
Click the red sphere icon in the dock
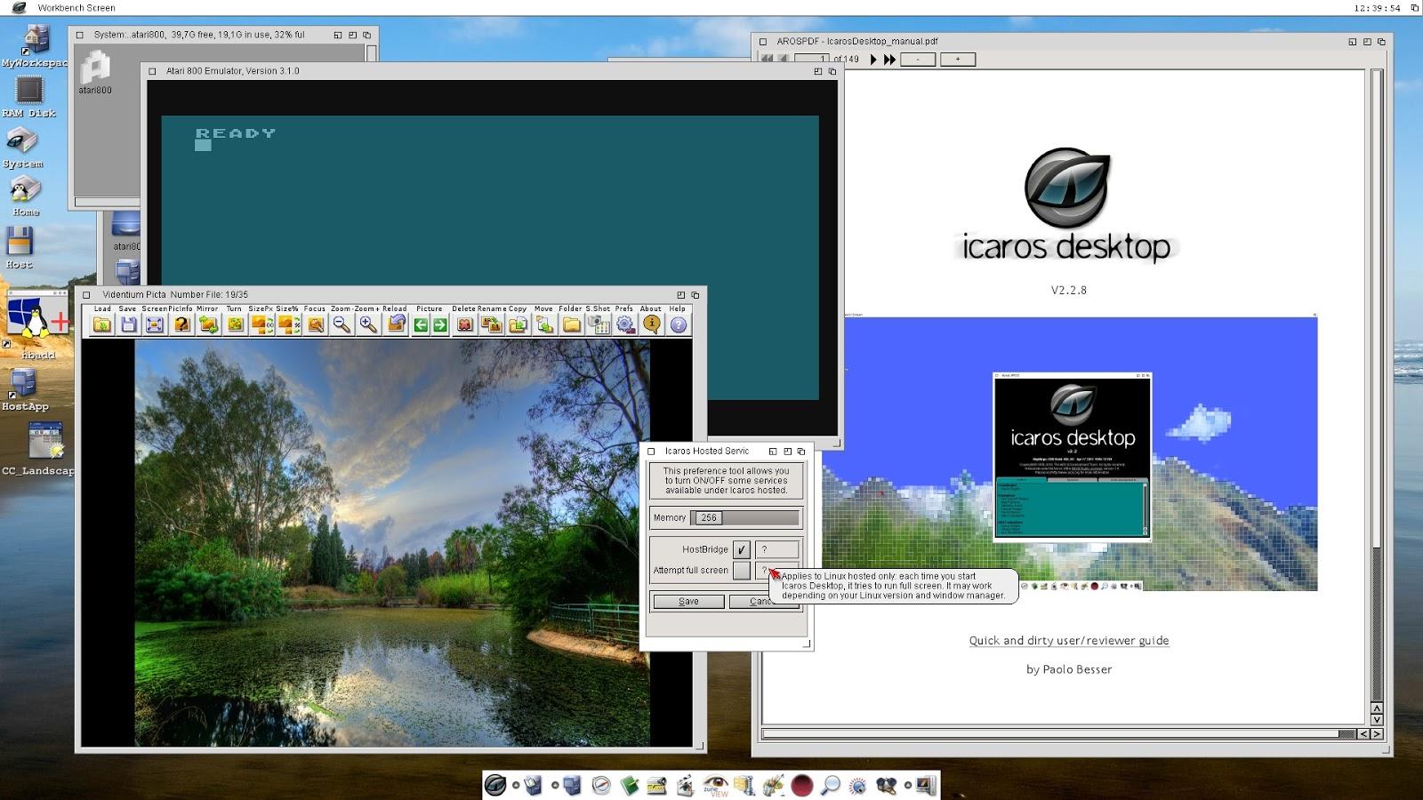802,786
